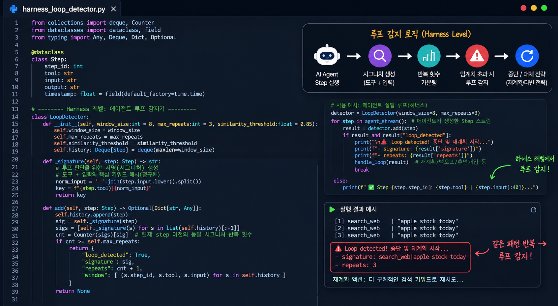Click the 'self.history.append(step)' line
This screenshot has width=558, height=306.
pyautogui.click(x=91, y=215)
